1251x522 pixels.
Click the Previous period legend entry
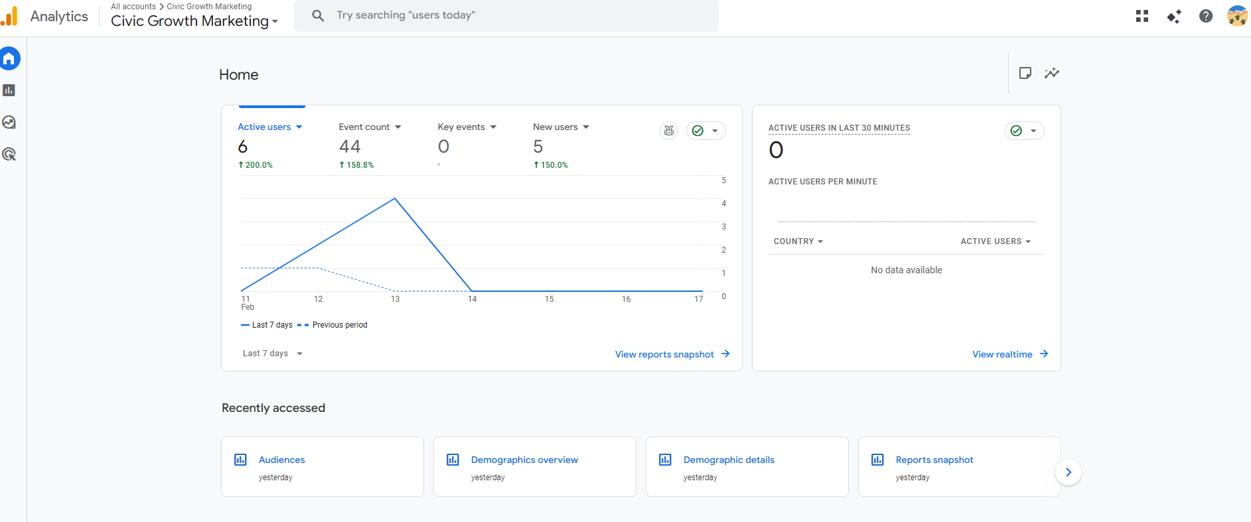click(332, 325)
